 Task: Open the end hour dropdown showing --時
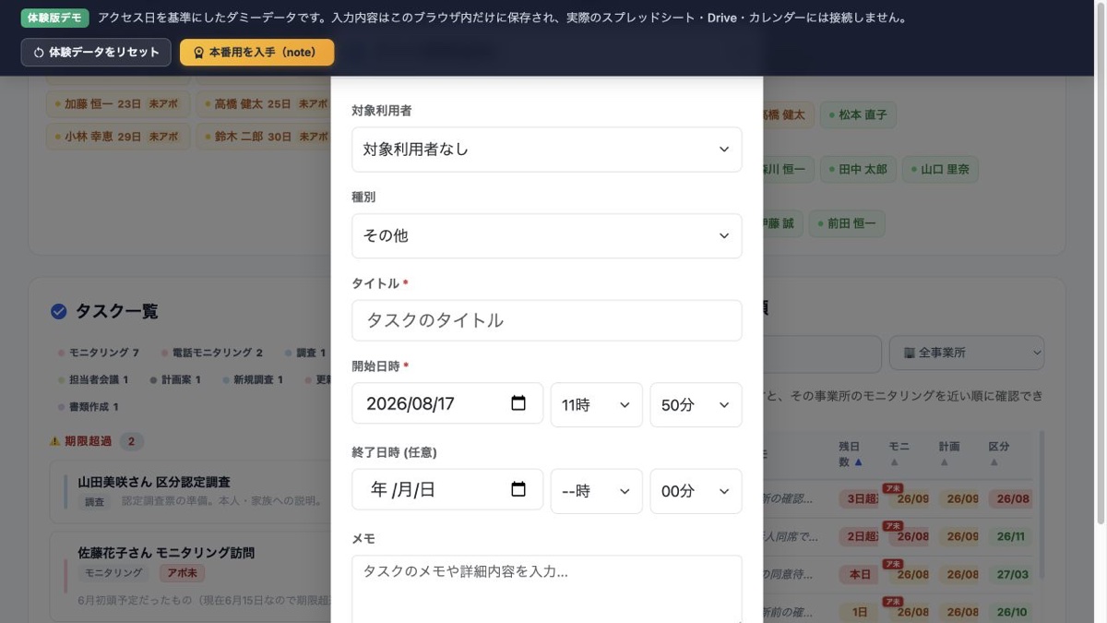click(596, 491)
